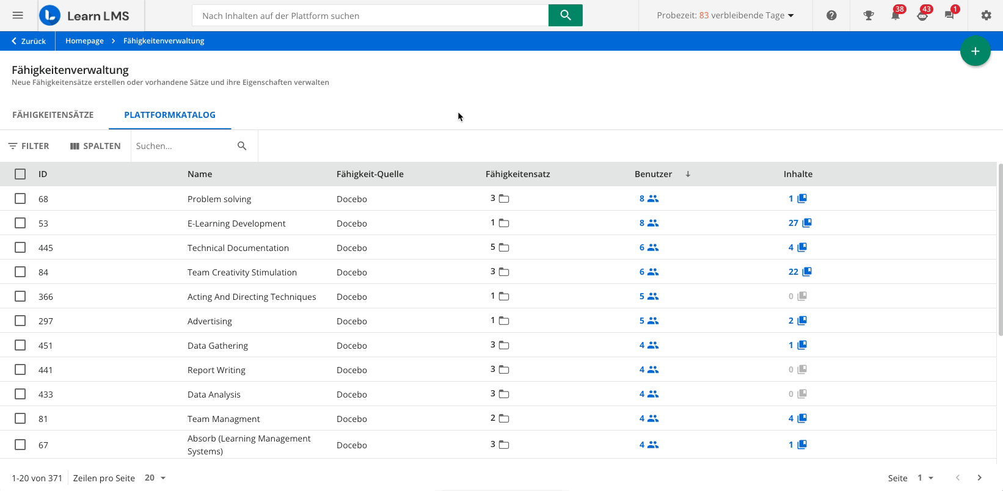Open the rows per page dropdown
Viewport: 1003px width, 491px height.
click(155, 478)
